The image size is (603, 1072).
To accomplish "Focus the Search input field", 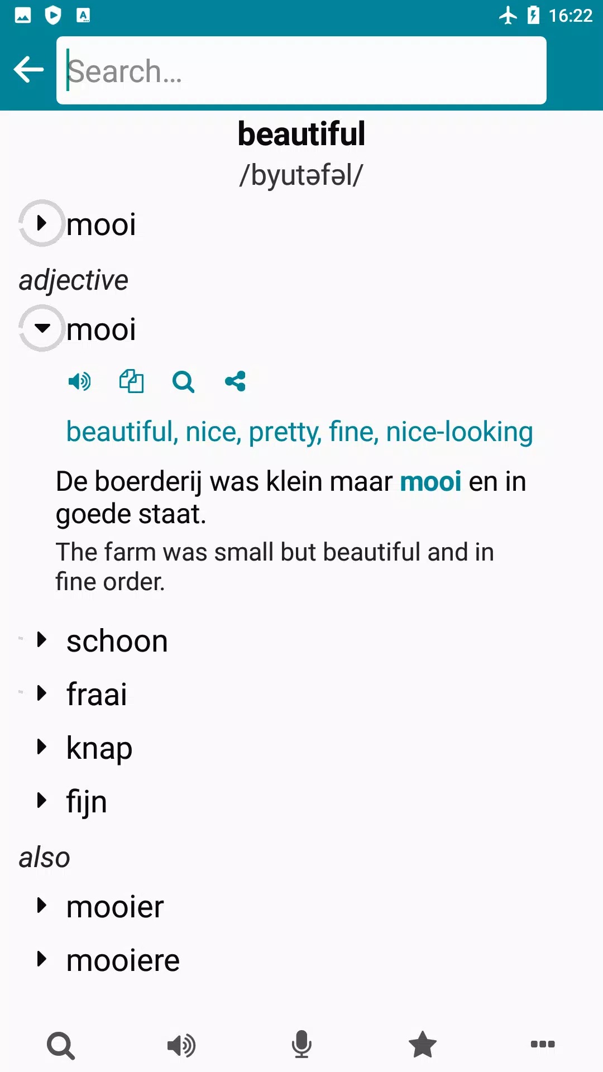I will [x=301, y=70].
